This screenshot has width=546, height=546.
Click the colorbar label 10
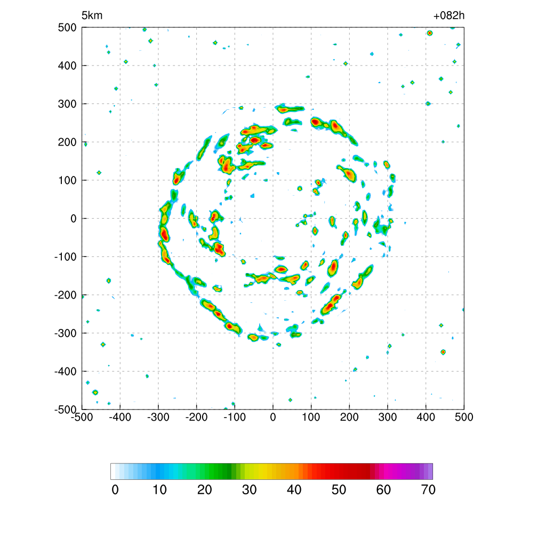[159, 490]
